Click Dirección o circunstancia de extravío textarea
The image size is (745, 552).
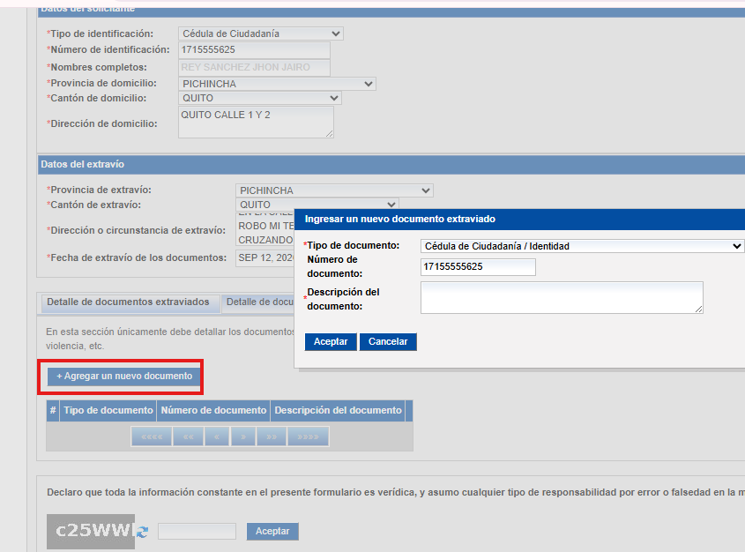265,229
